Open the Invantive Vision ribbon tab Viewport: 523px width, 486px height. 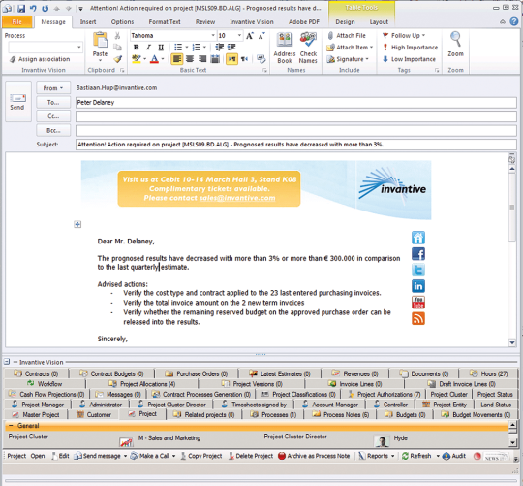click(x=252, y=22)
